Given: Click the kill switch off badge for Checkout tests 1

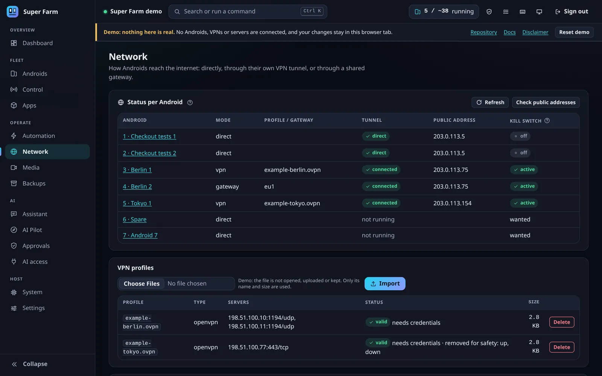Looking at the screenshot, I should 520,136.
